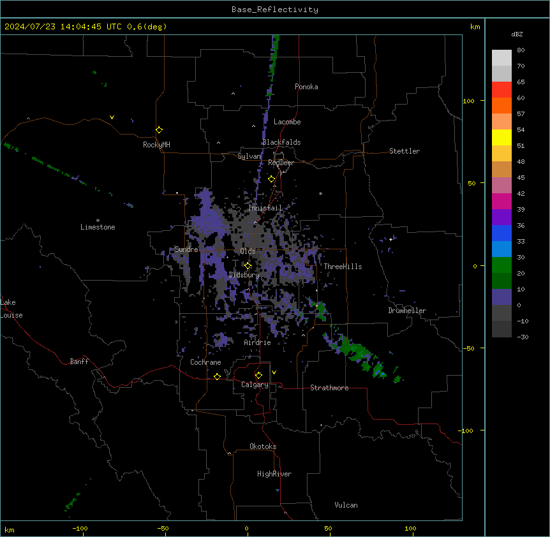Click the Limestone label
The width and height of the screenshot is (550, 537).
[98, 227]
